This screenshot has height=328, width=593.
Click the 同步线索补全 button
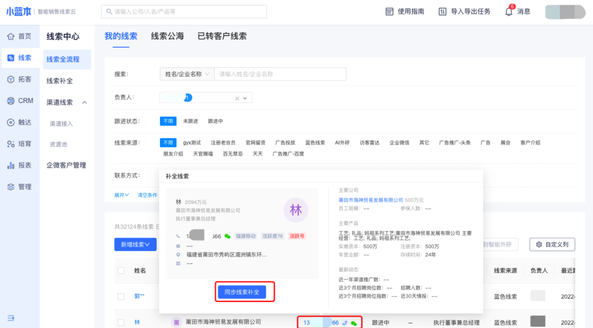tap(245, 292)
